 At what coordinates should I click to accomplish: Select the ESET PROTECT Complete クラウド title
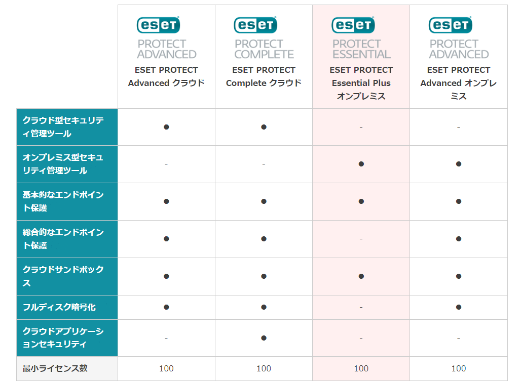coord(264,76)
